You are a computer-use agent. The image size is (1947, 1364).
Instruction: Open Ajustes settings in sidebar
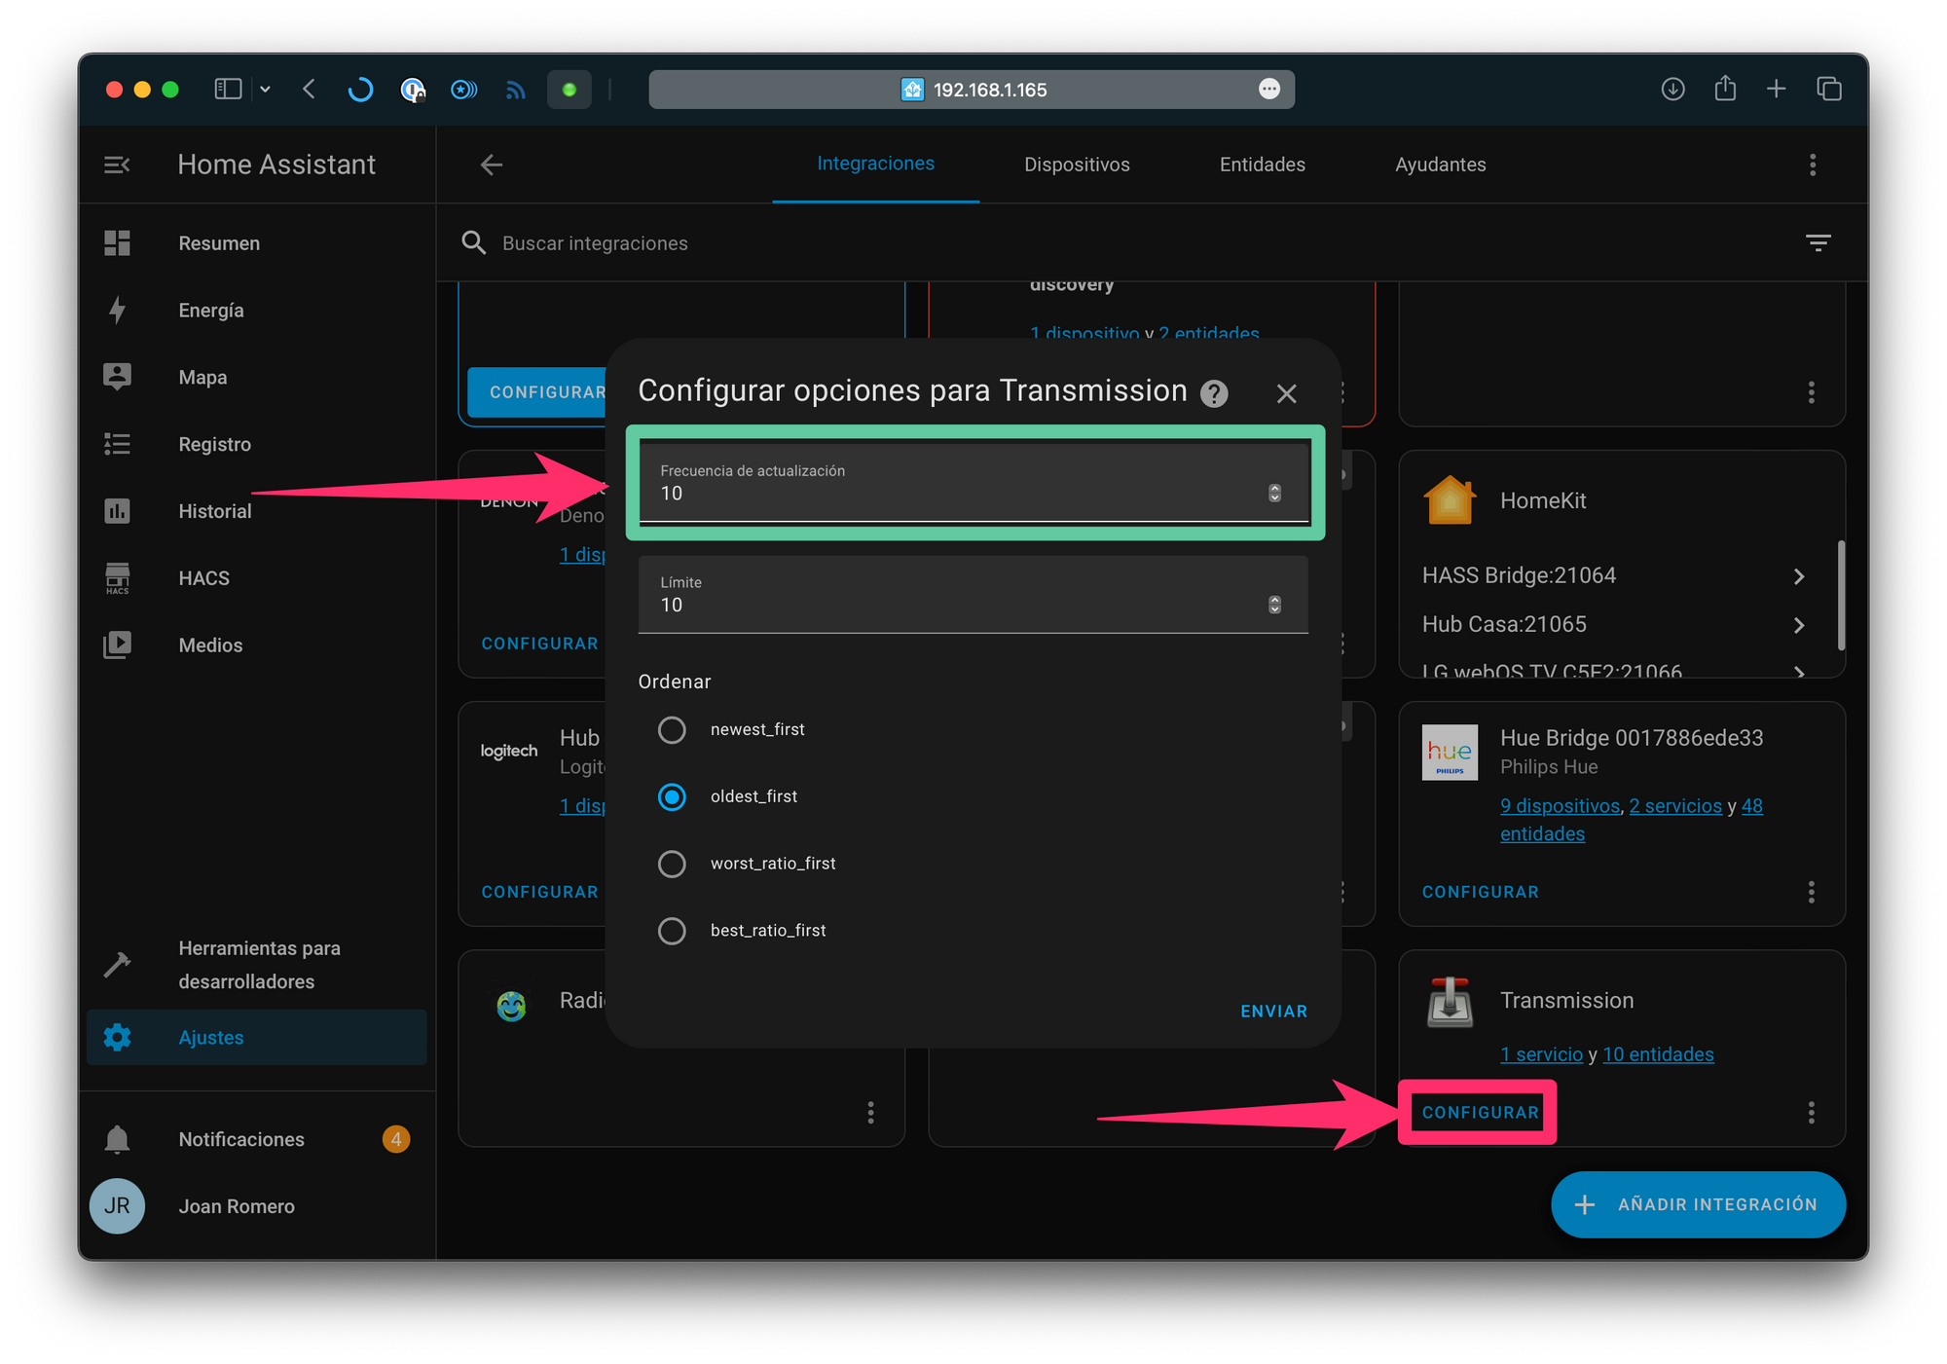(x=258, y=1038)
